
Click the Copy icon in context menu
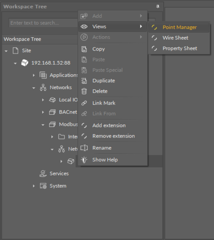(x=84, y=49)
